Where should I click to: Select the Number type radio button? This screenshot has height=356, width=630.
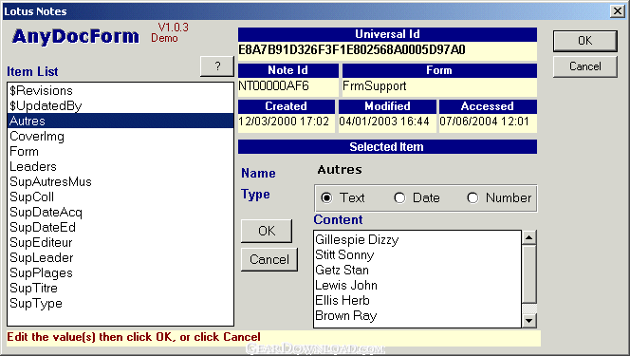point(472,197)
